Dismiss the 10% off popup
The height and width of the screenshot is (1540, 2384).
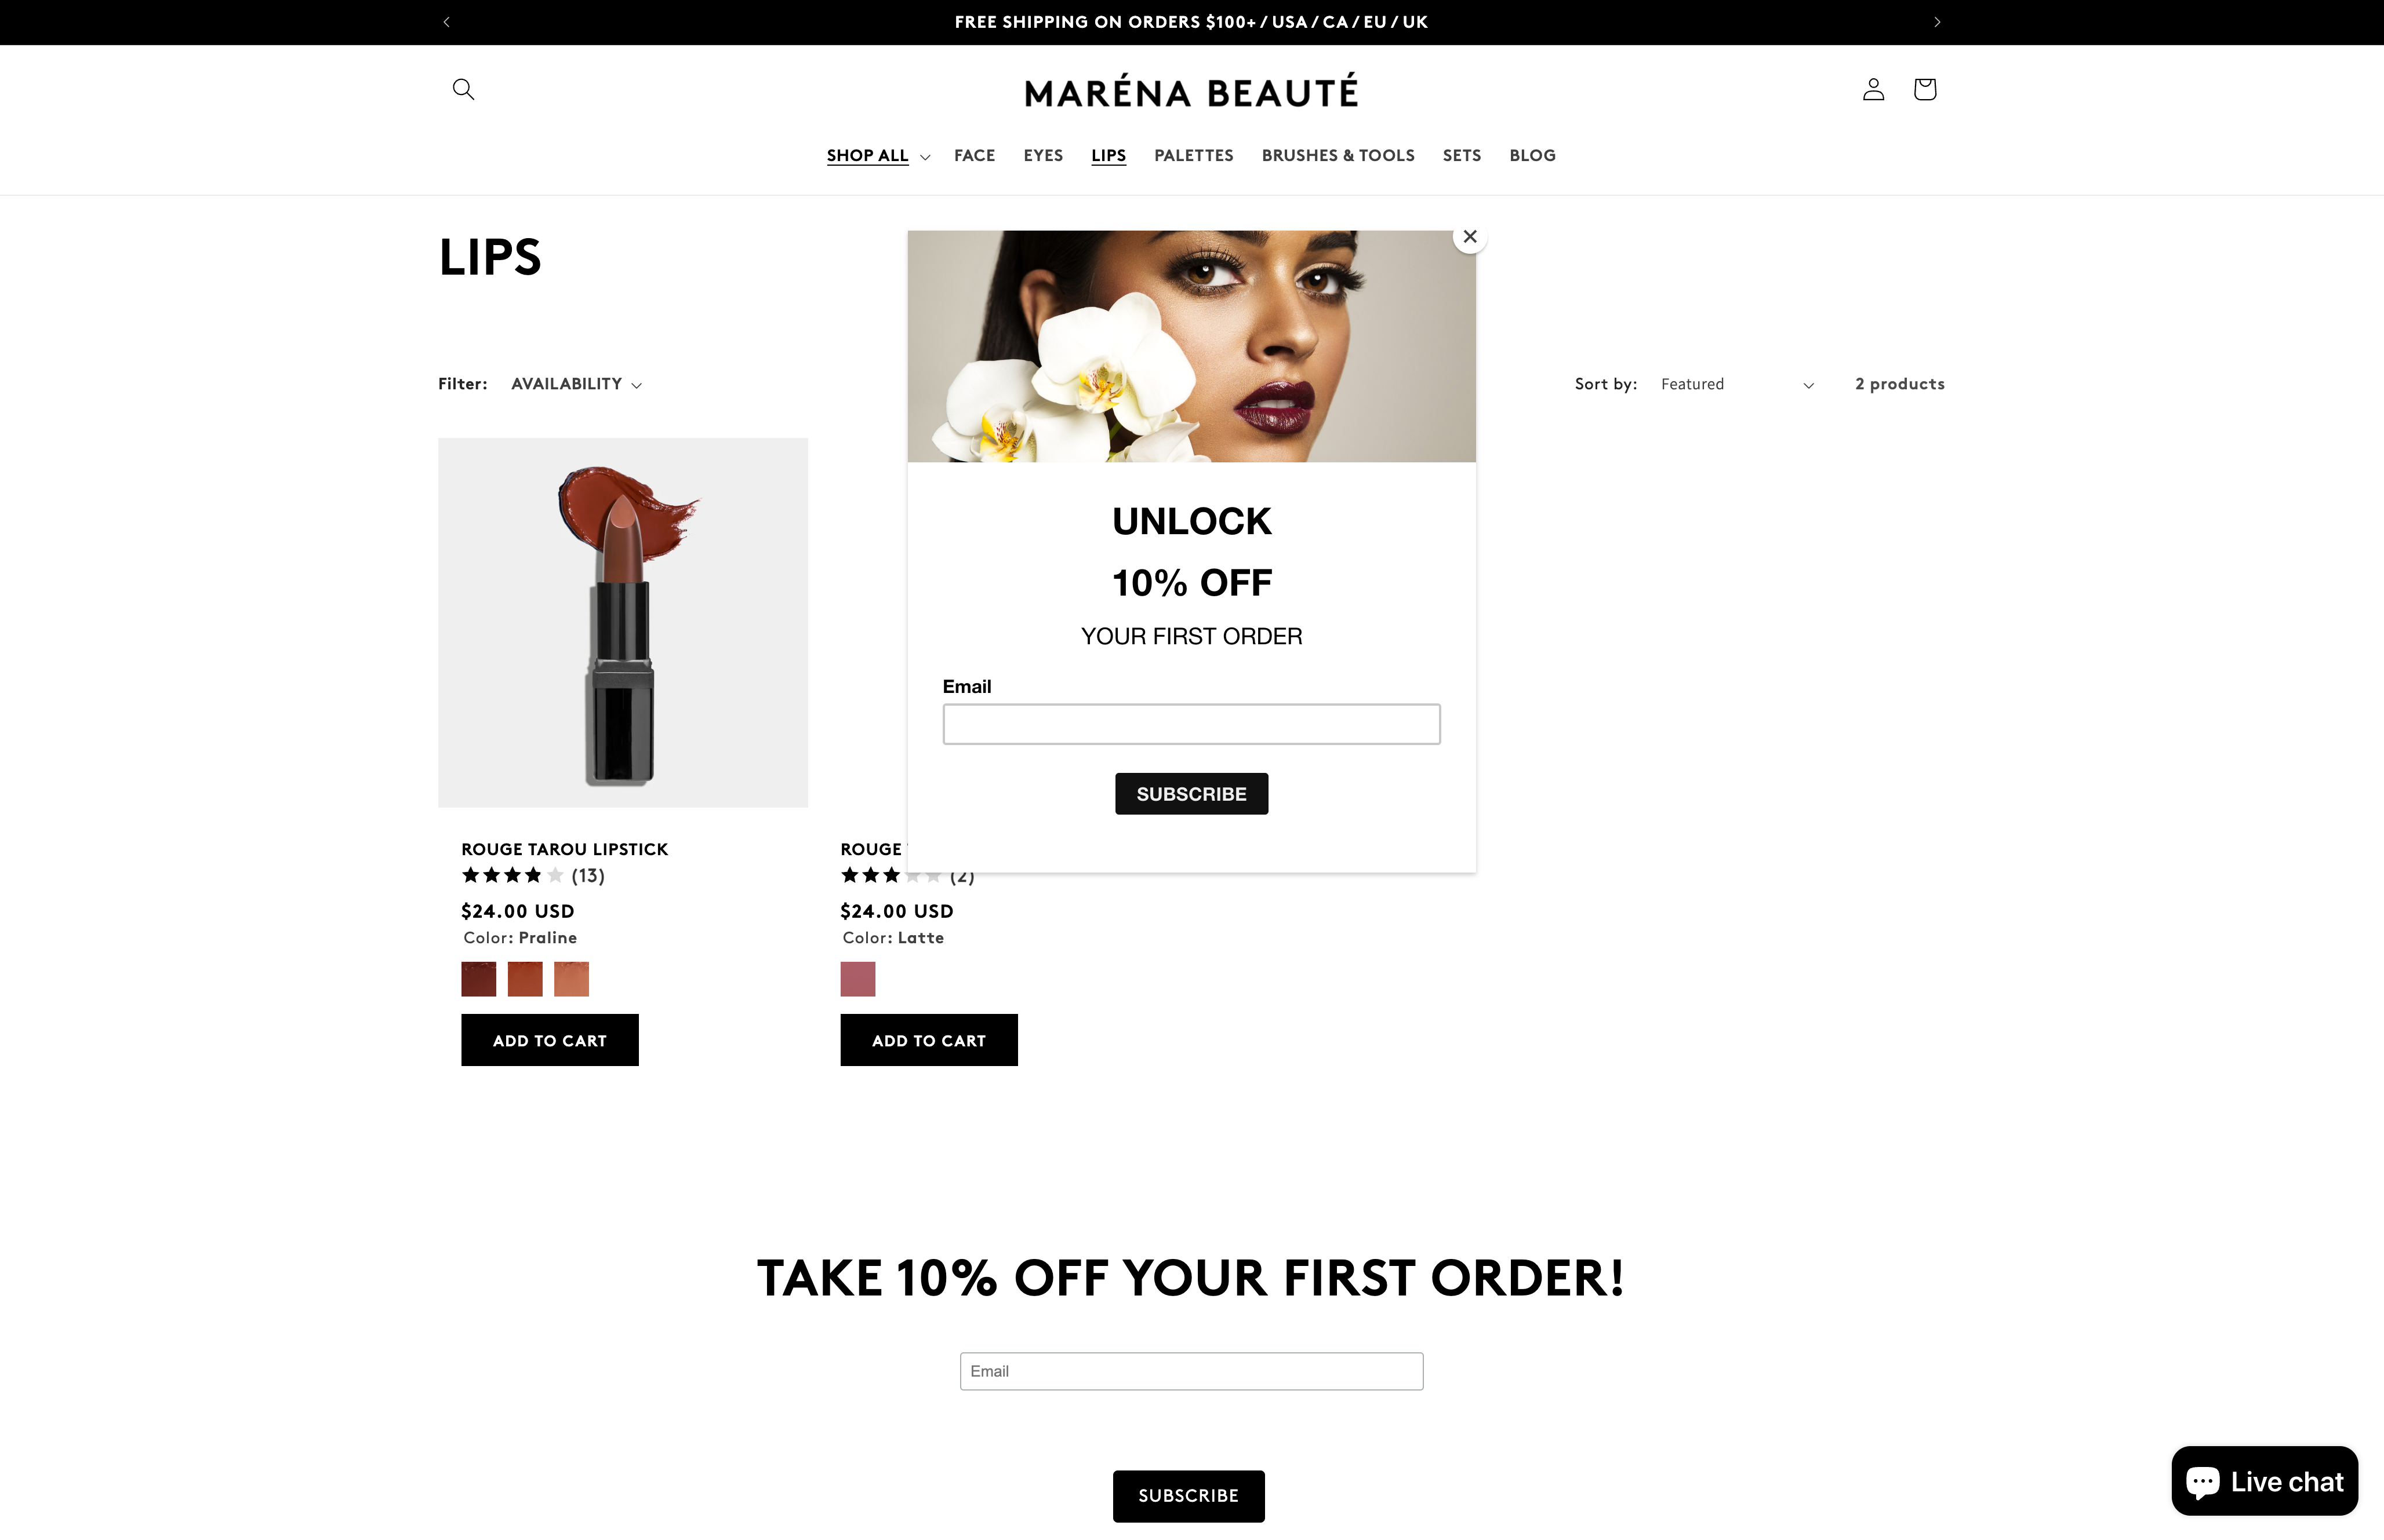point(1470,237)
